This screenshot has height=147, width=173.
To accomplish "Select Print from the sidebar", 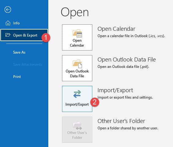I will click(x=17, y=77).
